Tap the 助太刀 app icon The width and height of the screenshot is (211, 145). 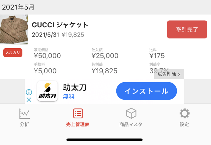point(47,91)
